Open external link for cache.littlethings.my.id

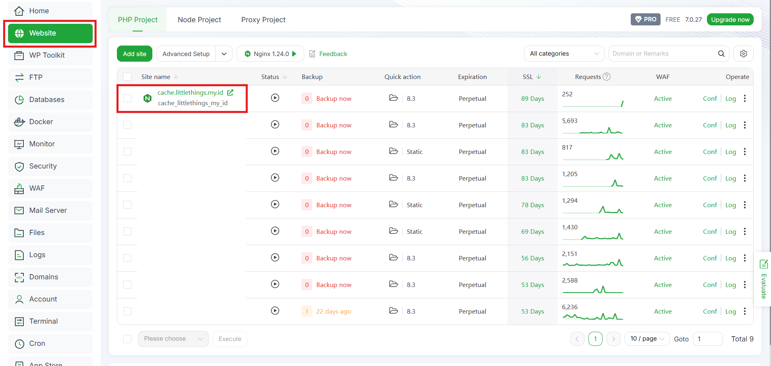point(231,93)
